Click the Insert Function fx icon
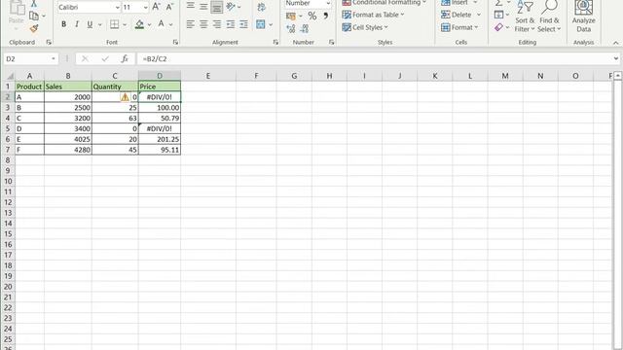Image resolution: width=623 pixels, height=350 pixels. (x=125, y=58)
